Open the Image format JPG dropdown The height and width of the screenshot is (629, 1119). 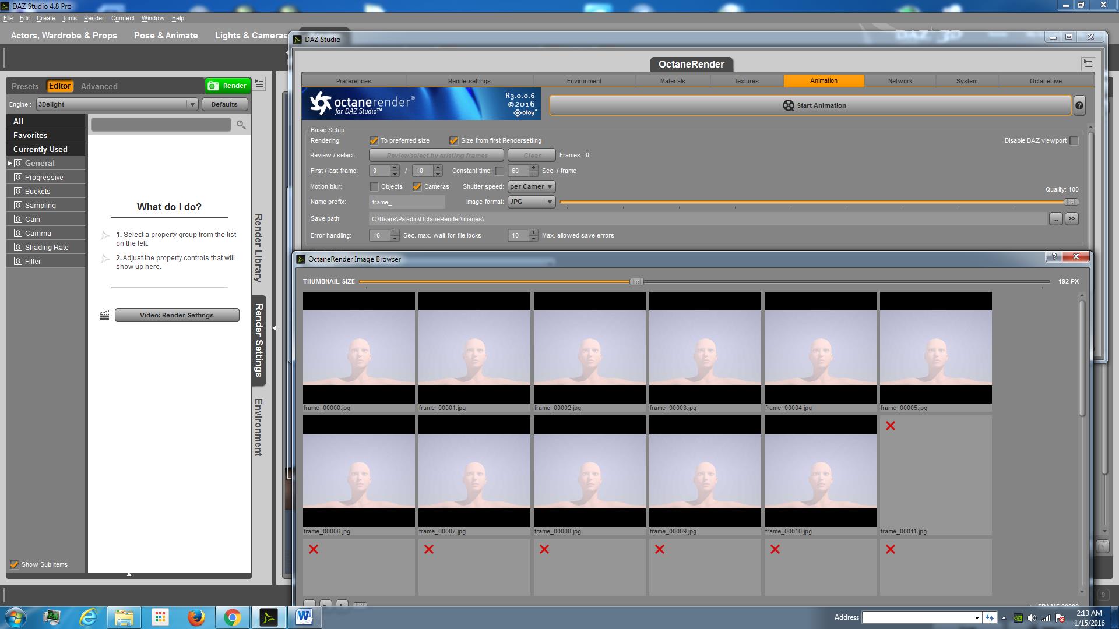(531, 202)
